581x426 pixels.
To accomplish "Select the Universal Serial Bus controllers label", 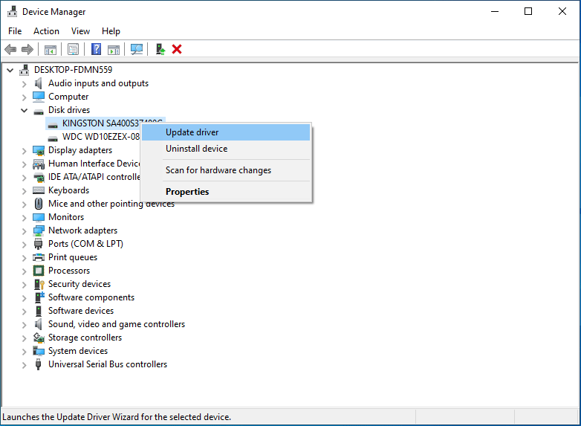I will pos(108,364).
